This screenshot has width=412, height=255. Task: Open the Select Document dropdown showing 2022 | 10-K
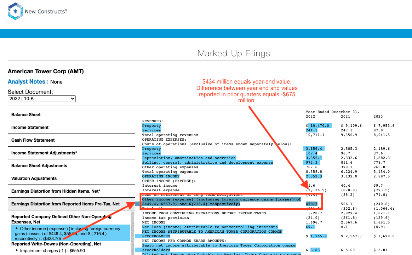click(x=42, y=98)
